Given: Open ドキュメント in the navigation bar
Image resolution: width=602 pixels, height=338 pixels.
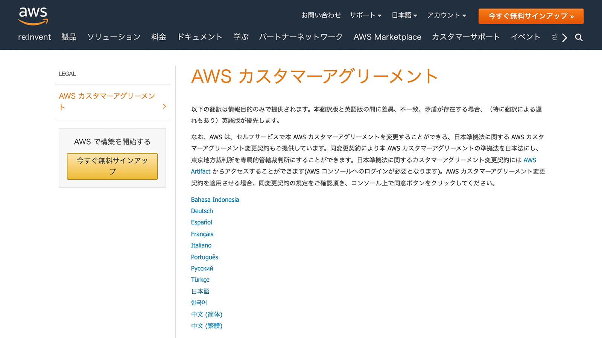Looking at the screenshot, I should 199,37.
